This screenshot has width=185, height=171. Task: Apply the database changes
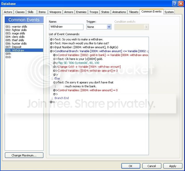click(x=173, y=166)
